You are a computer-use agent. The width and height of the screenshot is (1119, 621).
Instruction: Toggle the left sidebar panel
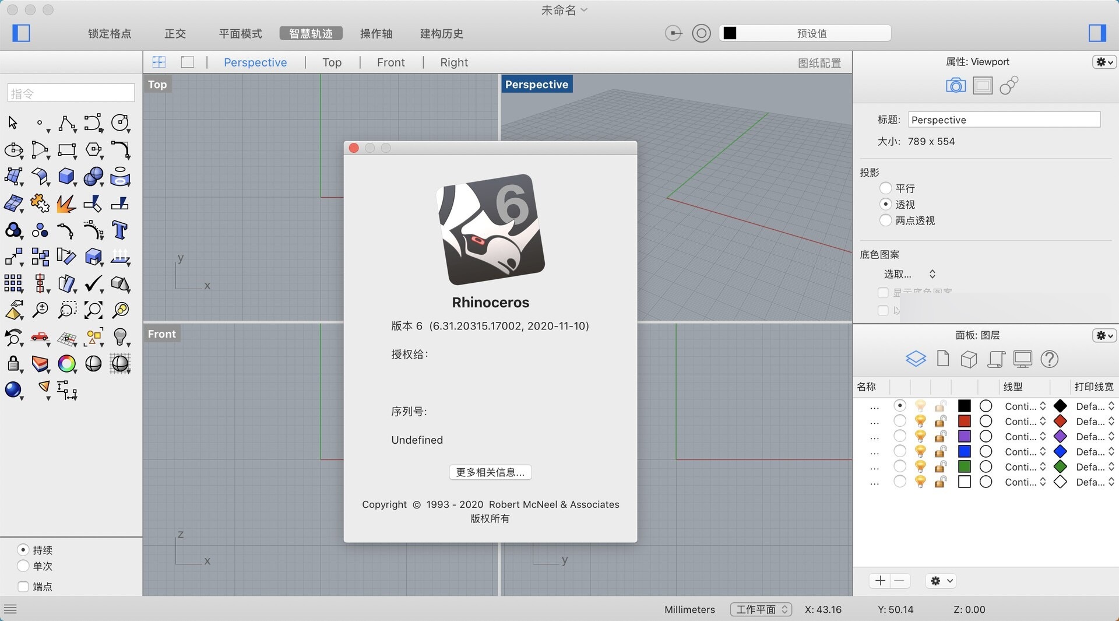[22, 33]
